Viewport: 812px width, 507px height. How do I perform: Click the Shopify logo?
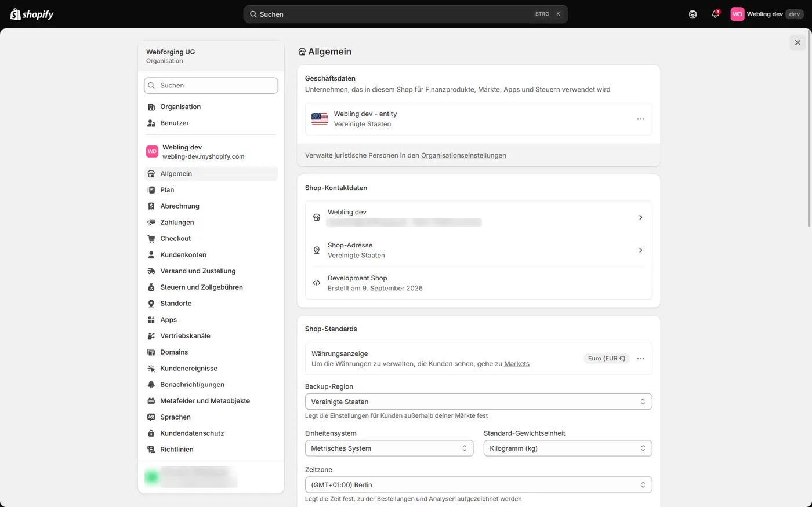[32, 14]
